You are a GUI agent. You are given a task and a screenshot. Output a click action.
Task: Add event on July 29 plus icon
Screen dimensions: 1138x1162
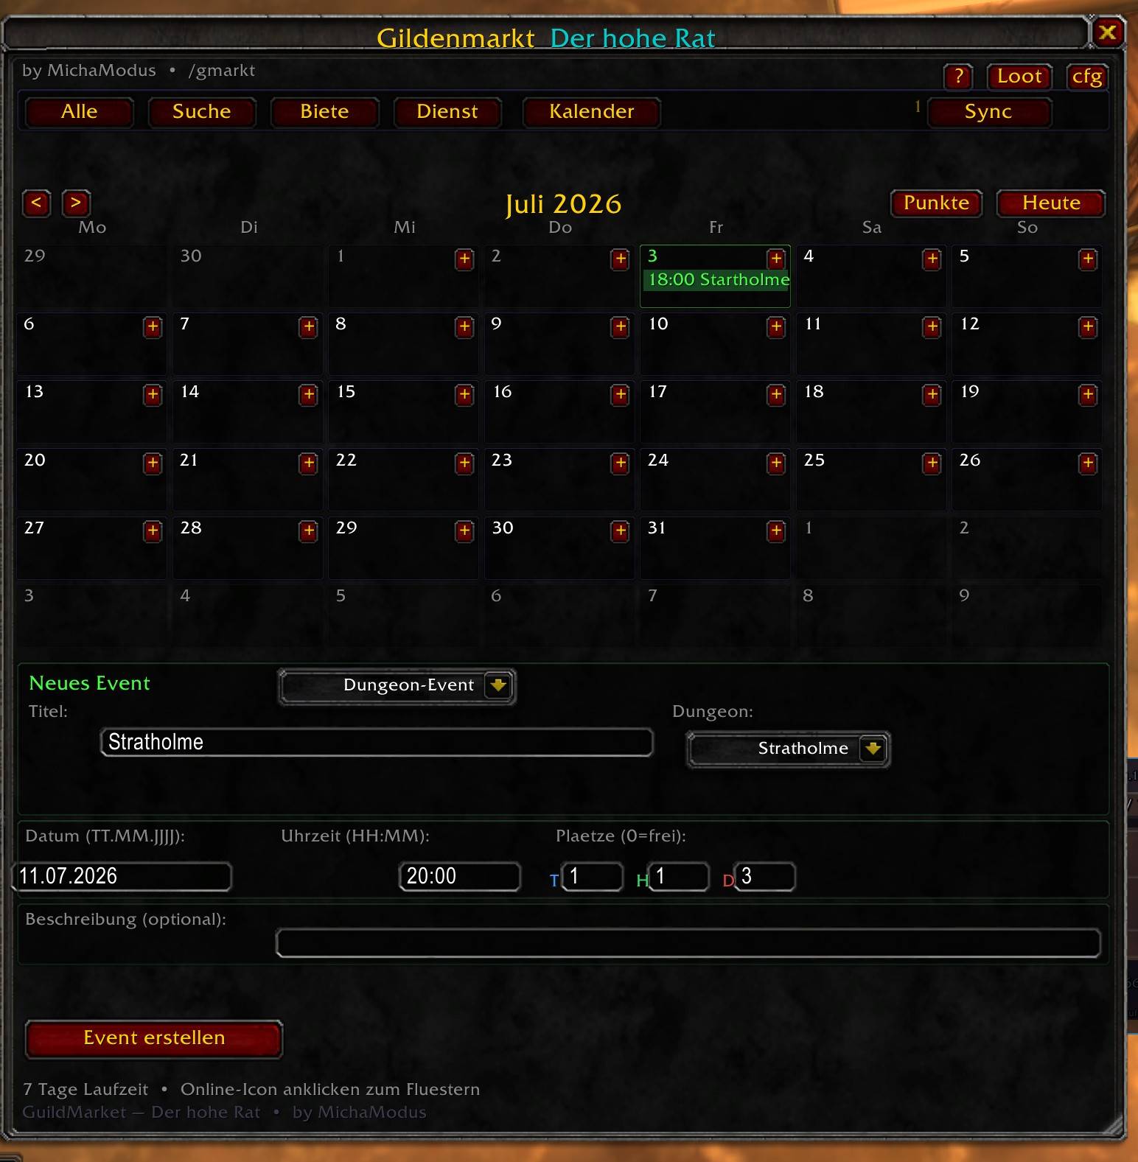[464, 531]
